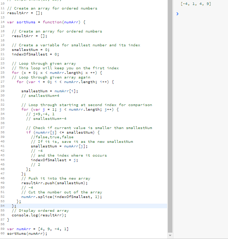The image size is (228, 239).
Task: Click console output [-4, 1, 4, 9]
Action: click(x=196, y=4)
